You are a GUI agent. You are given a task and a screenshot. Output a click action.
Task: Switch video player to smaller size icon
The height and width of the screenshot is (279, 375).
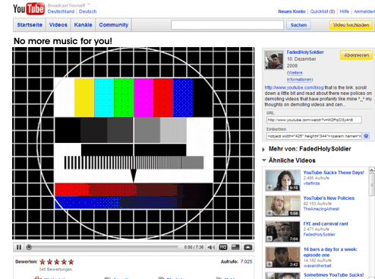point(235,247)
